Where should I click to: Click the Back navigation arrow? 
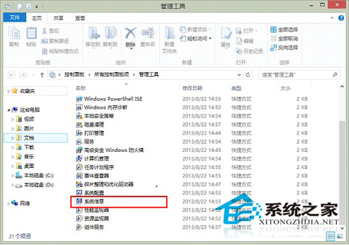pyautogui.click(x=11, y=75)
